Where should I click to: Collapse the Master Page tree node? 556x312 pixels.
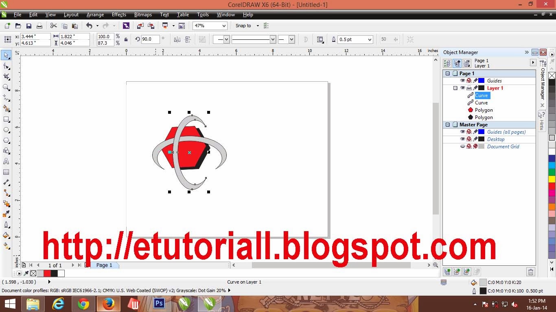click(448, 125)
